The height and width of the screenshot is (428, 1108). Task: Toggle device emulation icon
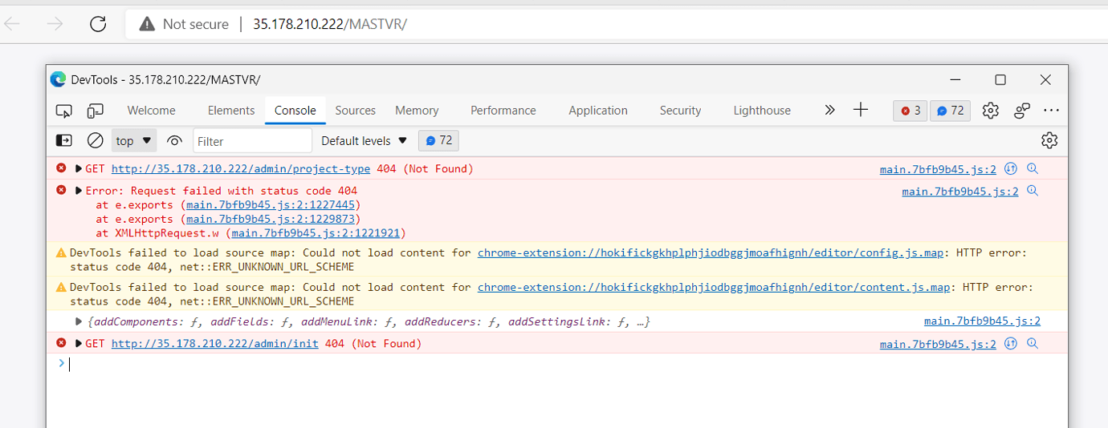tap(96, 111)
